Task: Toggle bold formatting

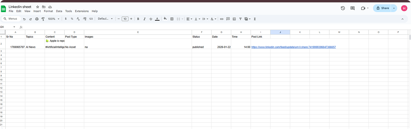Action: (138, 19)
